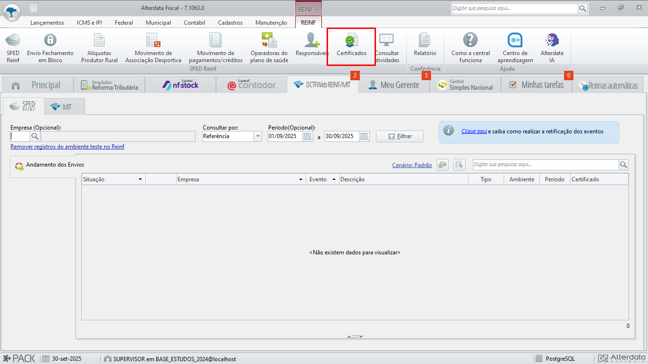This screenshot has width=648, height=364.
Task: Click the Alterdata application logo button
Action: [12, 13]
